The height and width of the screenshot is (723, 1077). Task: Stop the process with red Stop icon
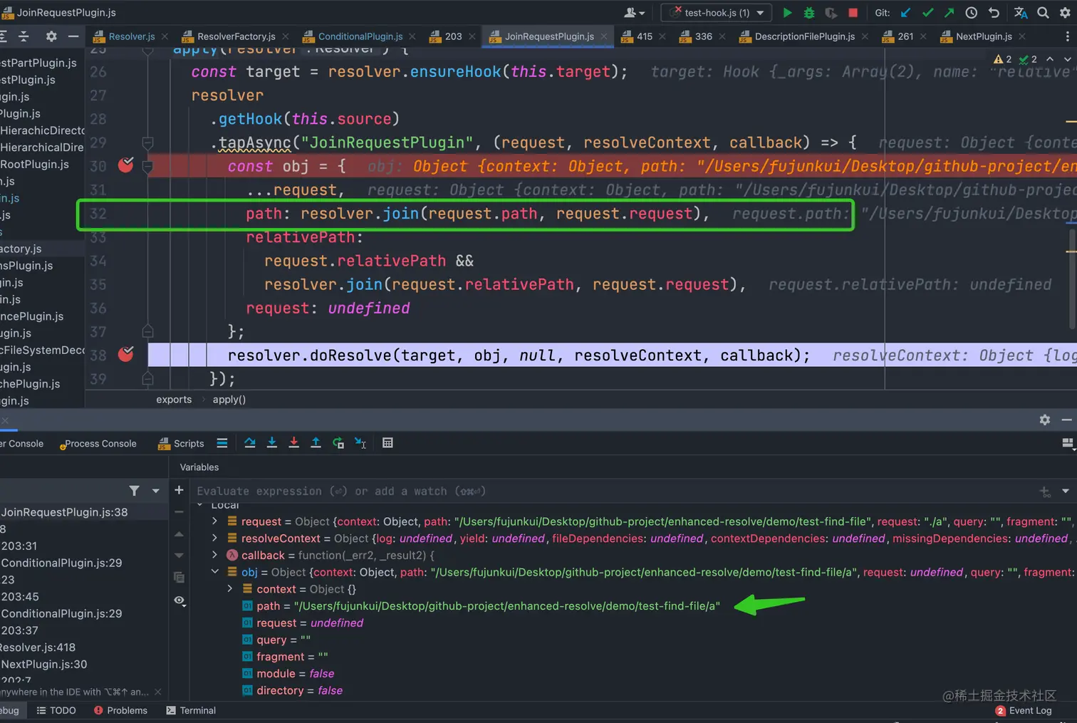(x=853, y=13)
